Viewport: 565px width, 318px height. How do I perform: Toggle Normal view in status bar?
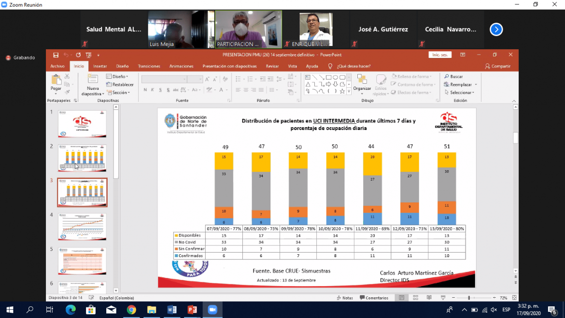tap(401, 298)
